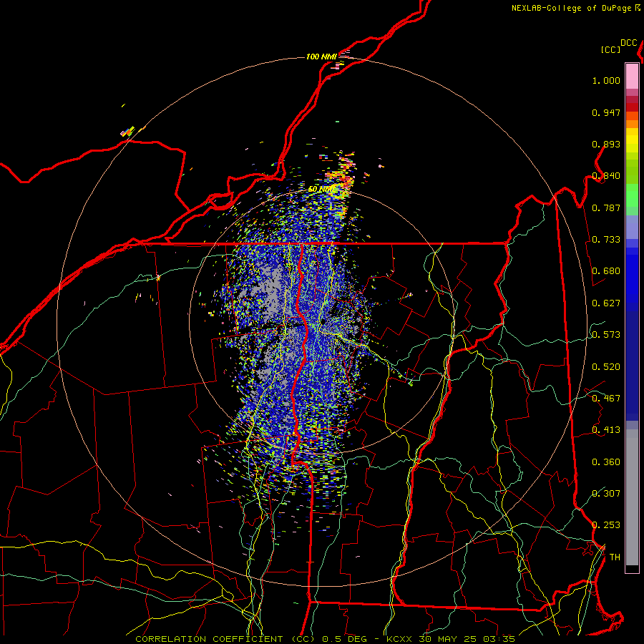Click the 1.000 color scale value
Screen dimensions: 644x644
click(x=606, y=80)
